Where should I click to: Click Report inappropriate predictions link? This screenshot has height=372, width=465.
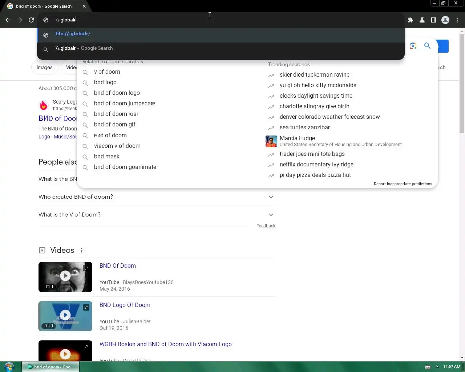403,184
